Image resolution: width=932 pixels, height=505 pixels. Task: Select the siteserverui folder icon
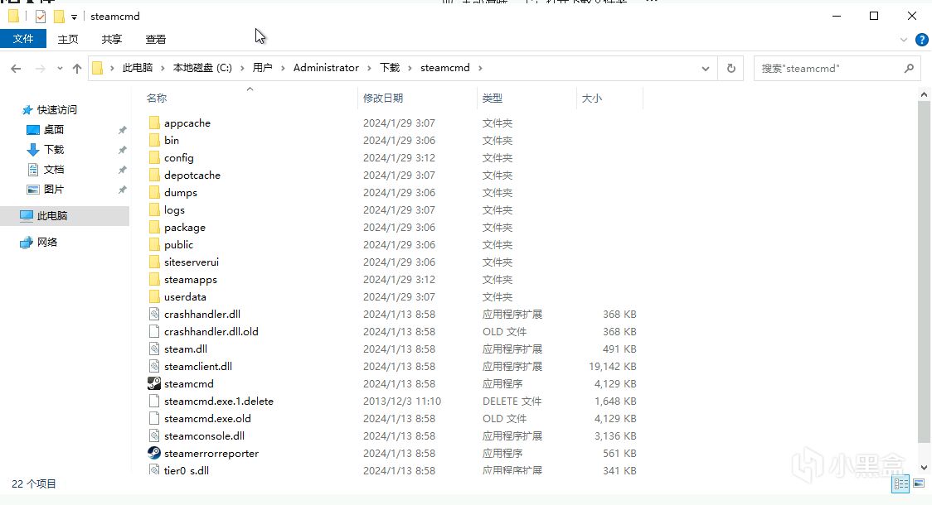click(x=154, y=262)
